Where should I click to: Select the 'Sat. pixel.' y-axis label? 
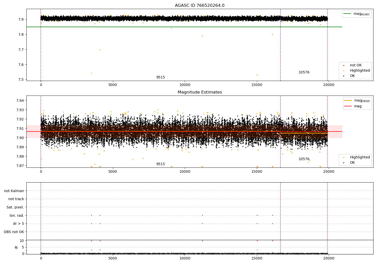15,207
